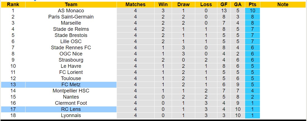The height and width of the screenshot is (121, 307).
Task: Open the AS Monaco team link
Action: (71, 11)
